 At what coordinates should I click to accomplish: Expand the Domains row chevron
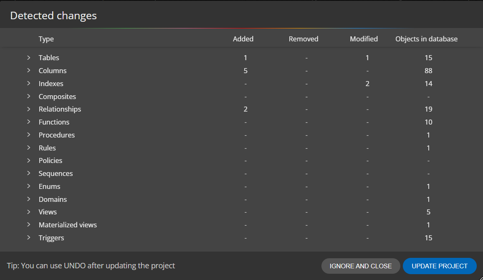click(x=29, y=199)
